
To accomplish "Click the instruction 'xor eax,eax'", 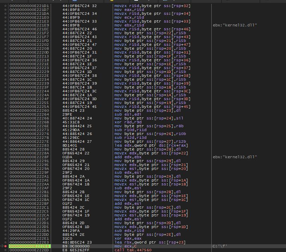I will pos(128,239).
